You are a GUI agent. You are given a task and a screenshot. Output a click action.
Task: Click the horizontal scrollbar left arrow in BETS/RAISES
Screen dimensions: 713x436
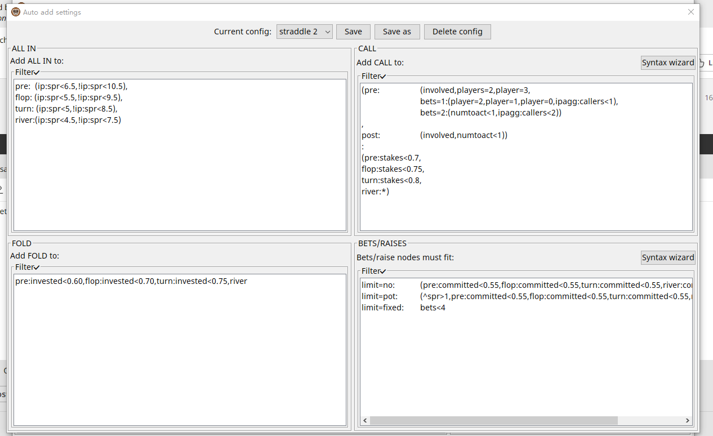tap(365, 421)
